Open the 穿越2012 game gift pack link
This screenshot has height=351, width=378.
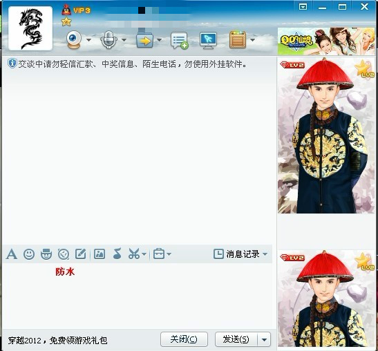tap(57, 341)
